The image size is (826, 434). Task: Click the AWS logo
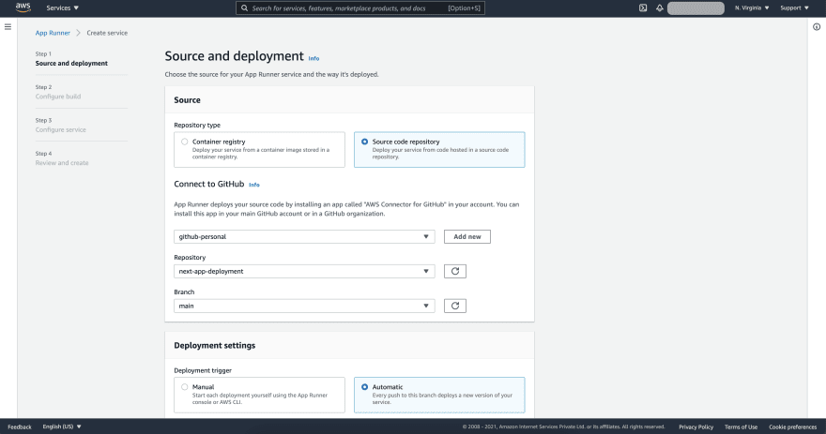click(23, 7)
